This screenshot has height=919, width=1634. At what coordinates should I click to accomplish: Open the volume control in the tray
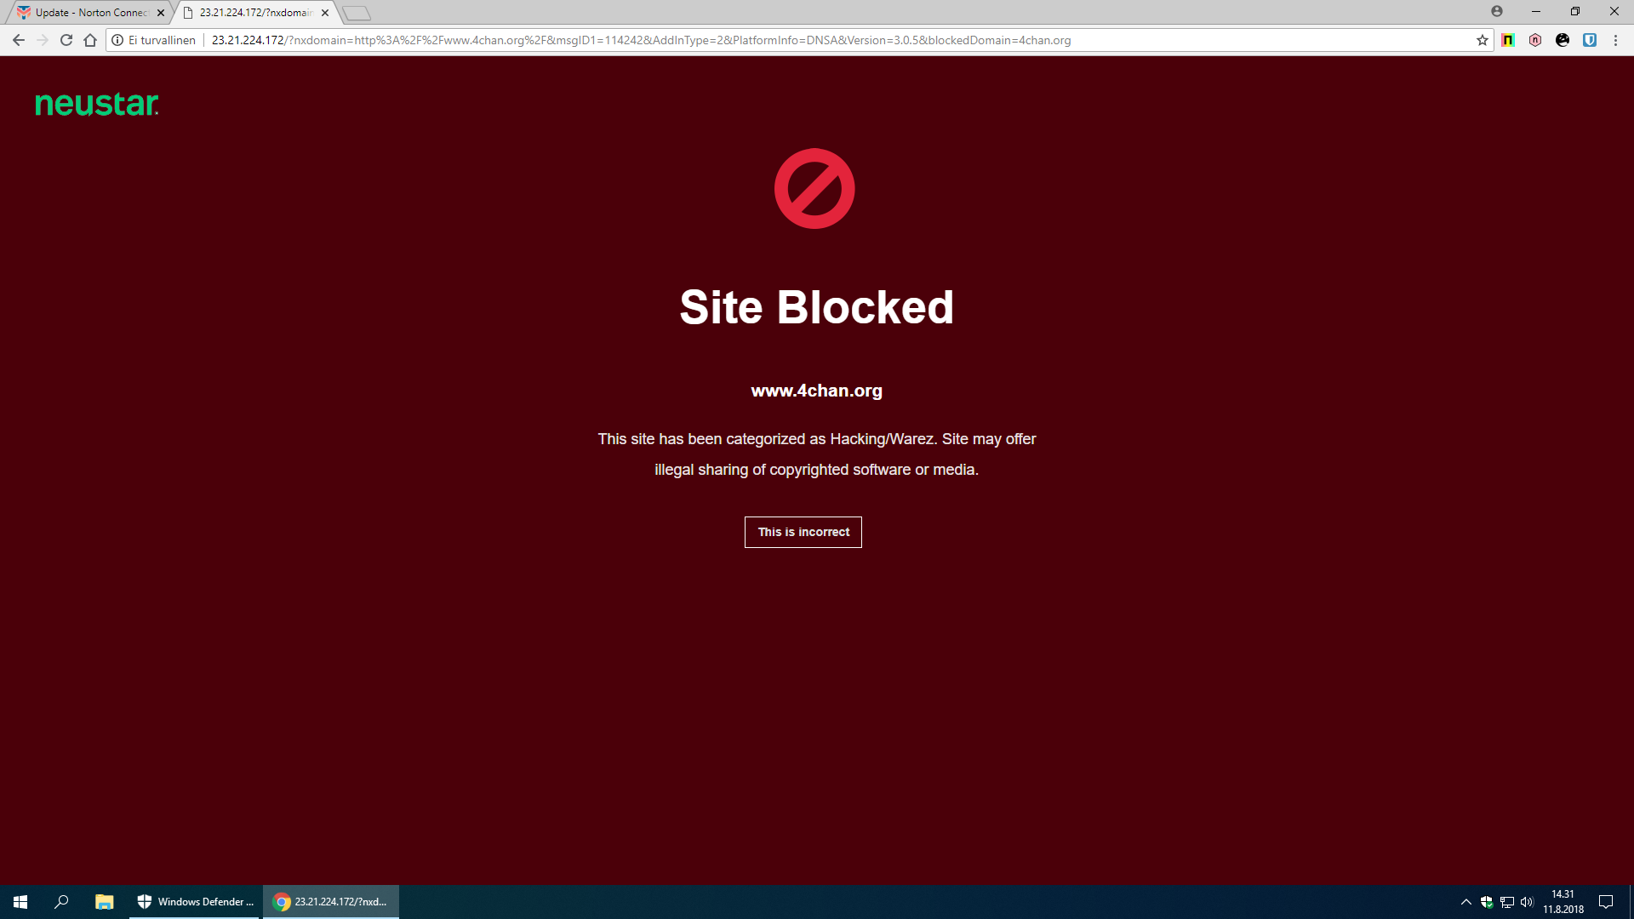(x=1527, y=902)
